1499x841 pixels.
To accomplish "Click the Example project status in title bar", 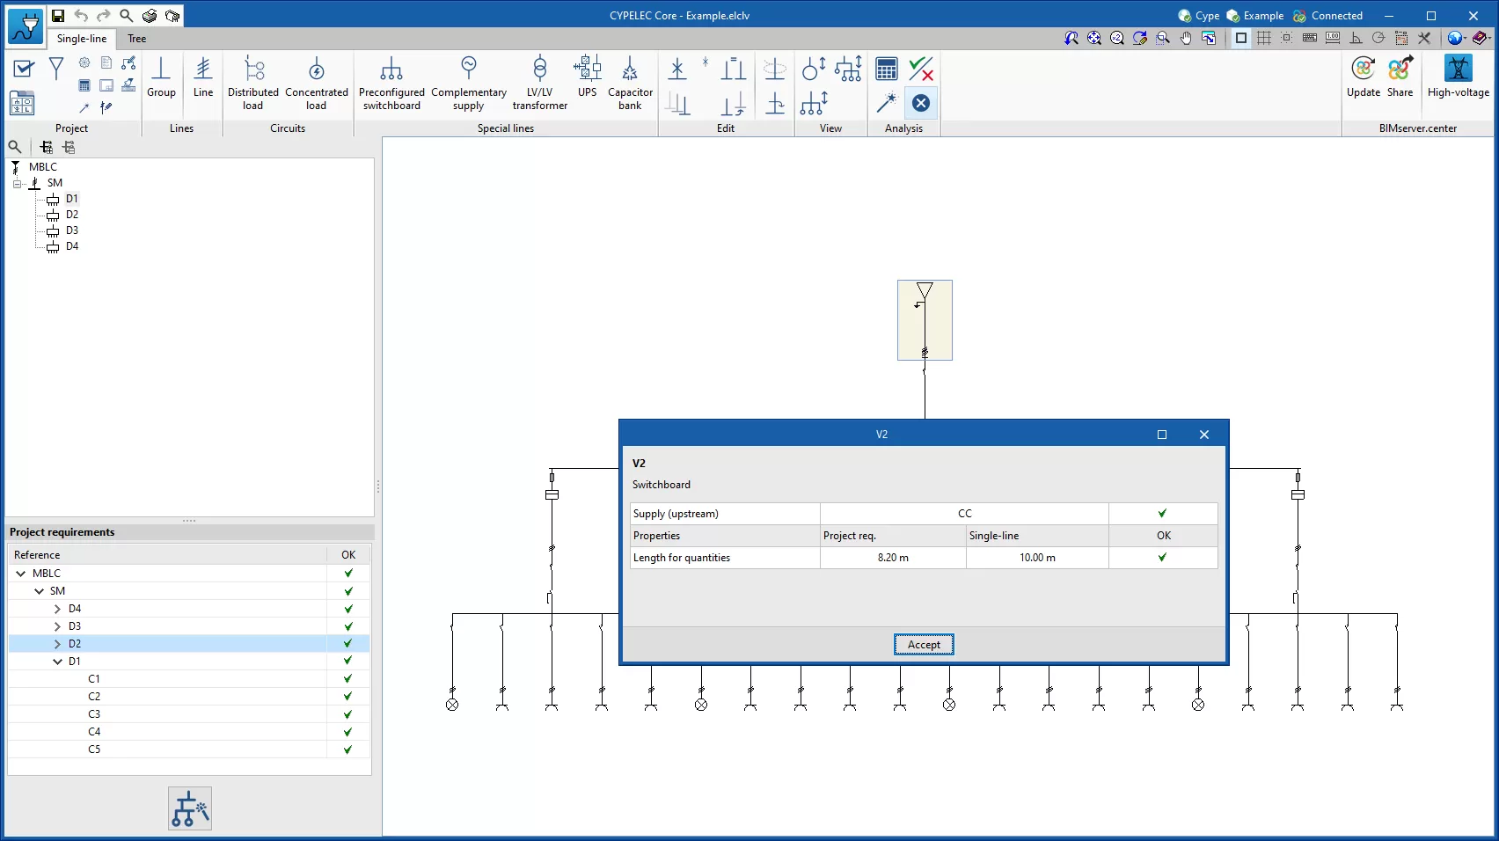I will (x=1255, y=16).
